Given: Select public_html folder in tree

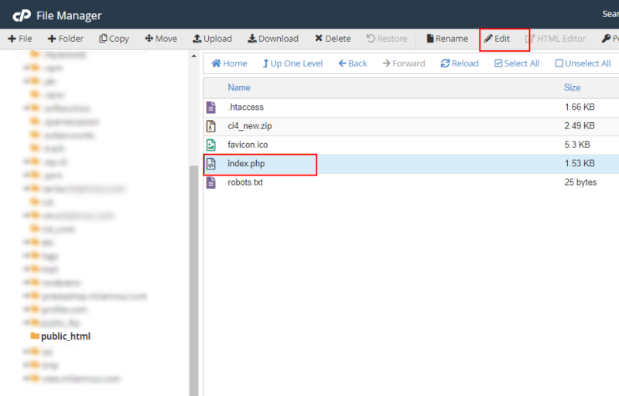Looking at the screenshot, I should tap(65, 336).
